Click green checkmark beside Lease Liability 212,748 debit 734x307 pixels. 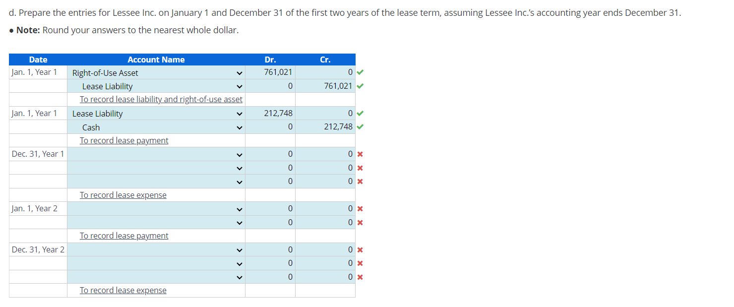pos(360,113)
